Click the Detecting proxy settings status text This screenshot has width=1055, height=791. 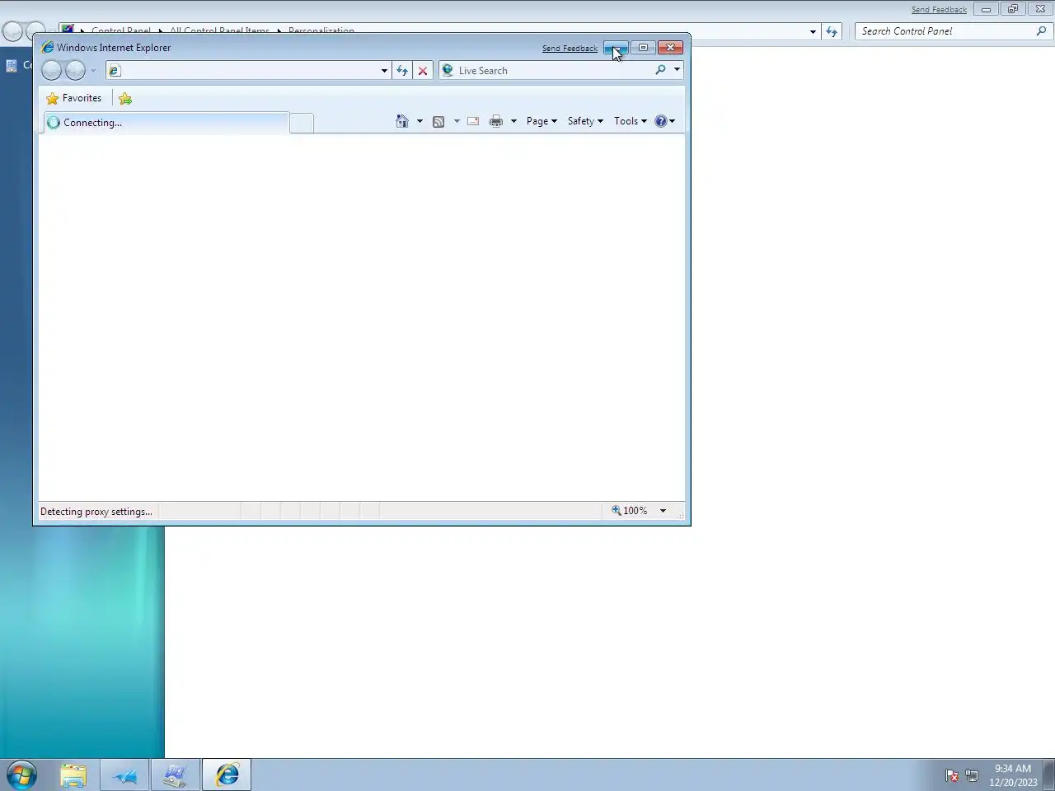tap(96, 512)
